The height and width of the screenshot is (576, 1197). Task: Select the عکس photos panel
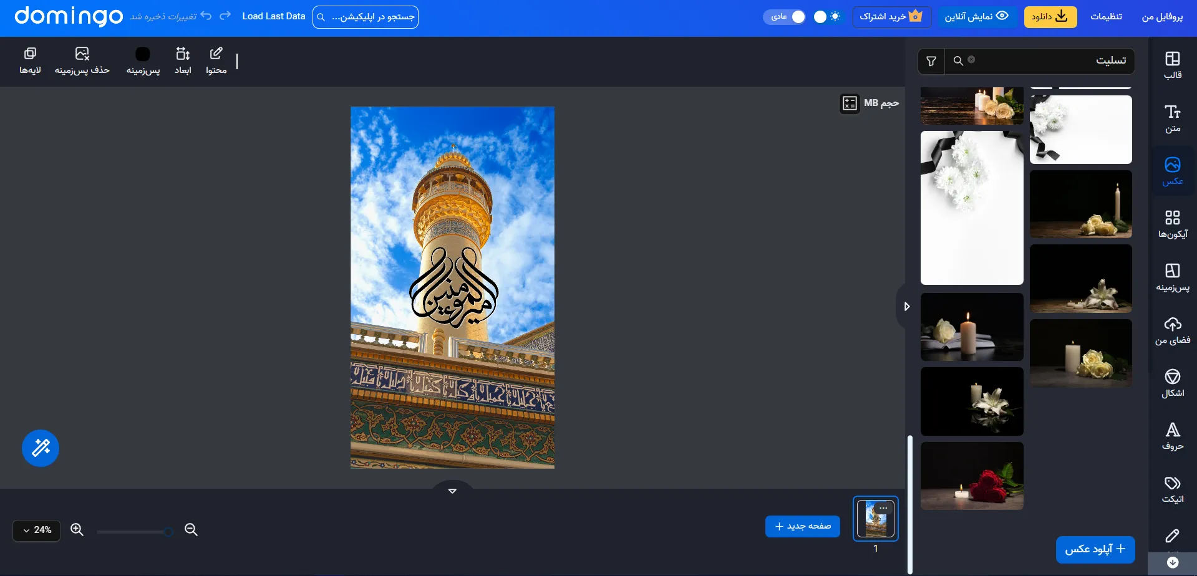click(x=1172, y=171)
